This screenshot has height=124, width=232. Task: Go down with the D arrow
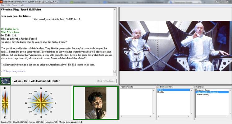(x=5, y=117)
